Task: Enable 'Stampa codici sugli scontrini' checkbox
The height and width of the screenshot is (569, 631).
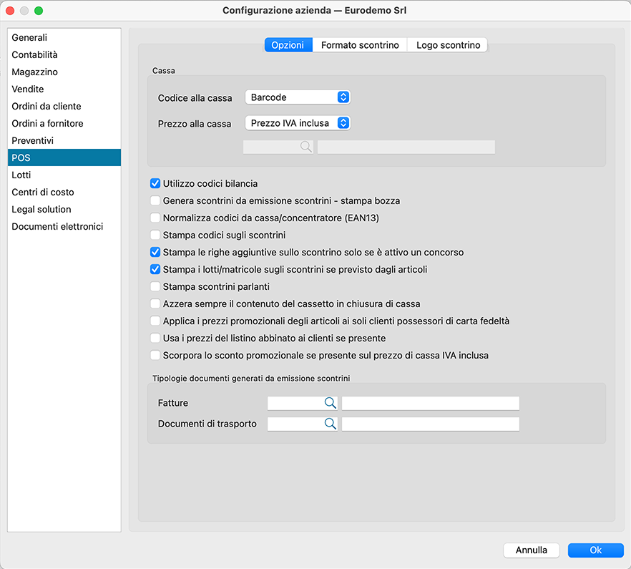Action: tap(155, 235)
